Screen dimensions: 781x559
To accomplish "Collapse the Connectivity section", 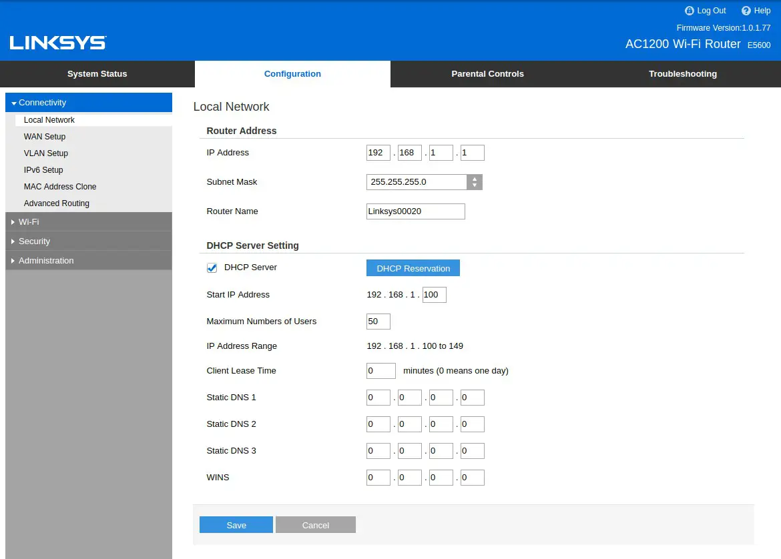I will 41,102.
